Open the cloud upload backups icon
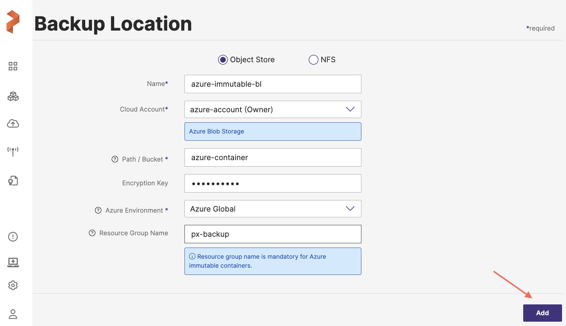The image size is (566, 326). coord(13,124)
